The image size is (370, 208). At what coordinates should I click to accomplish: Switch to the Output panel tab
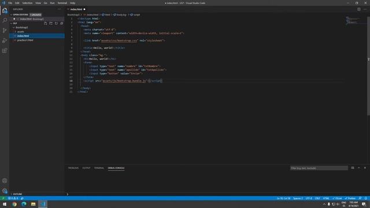[x=86, y=168]
